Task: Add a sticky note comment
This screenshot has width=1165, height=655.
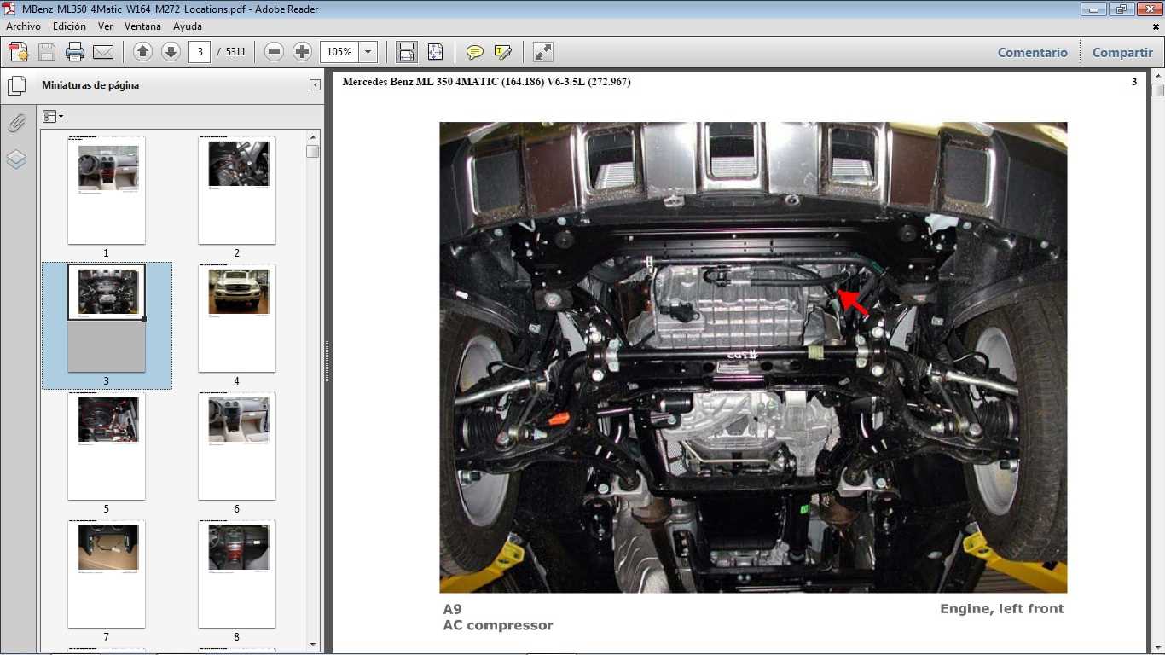Action: [x=474, y=52]
